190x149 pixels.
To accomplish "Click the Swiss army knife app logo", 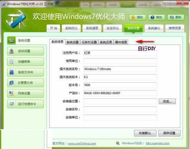I will tap(16, 20).
